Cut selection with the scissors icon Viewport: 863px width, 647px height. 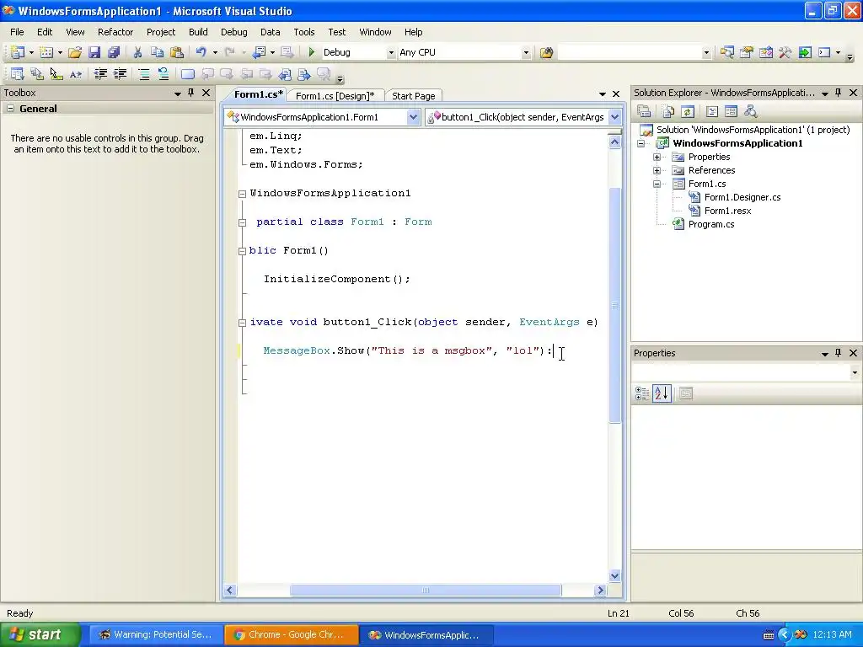tap(137, 52)
